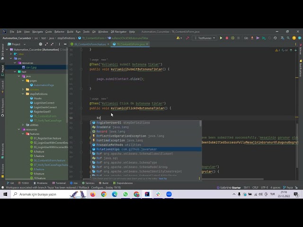Click the Stop process square icon

tap(239, 38)
